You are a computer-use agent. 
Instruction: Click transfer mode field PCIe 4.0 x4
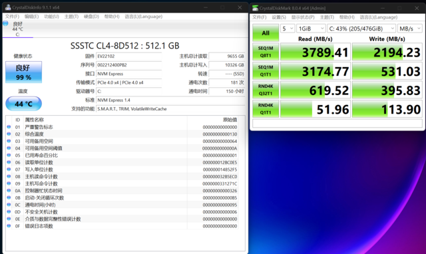(128, 82)
